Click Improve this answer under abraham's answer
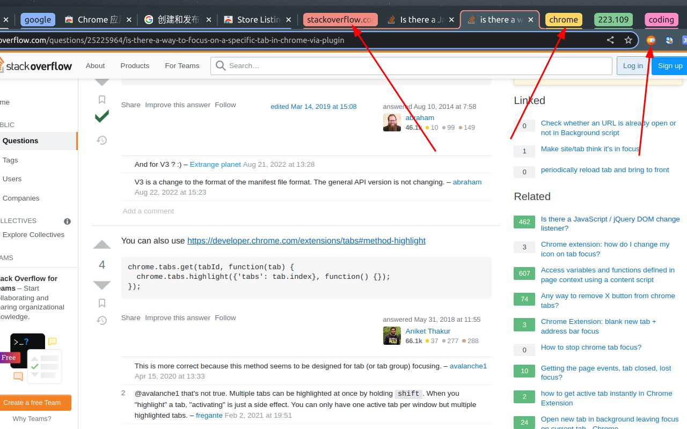 (178, 105)
